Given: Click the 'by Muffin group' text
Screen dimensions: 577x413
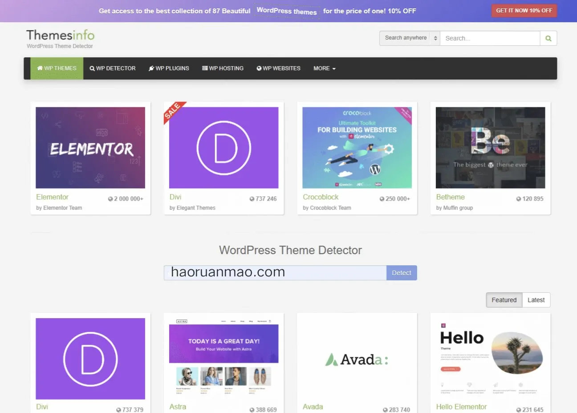Looking at the screenshot, I should [455, 208].
